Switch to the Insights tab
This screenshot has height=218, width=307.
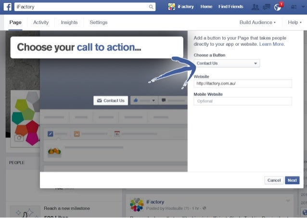[x=69, y=22]
